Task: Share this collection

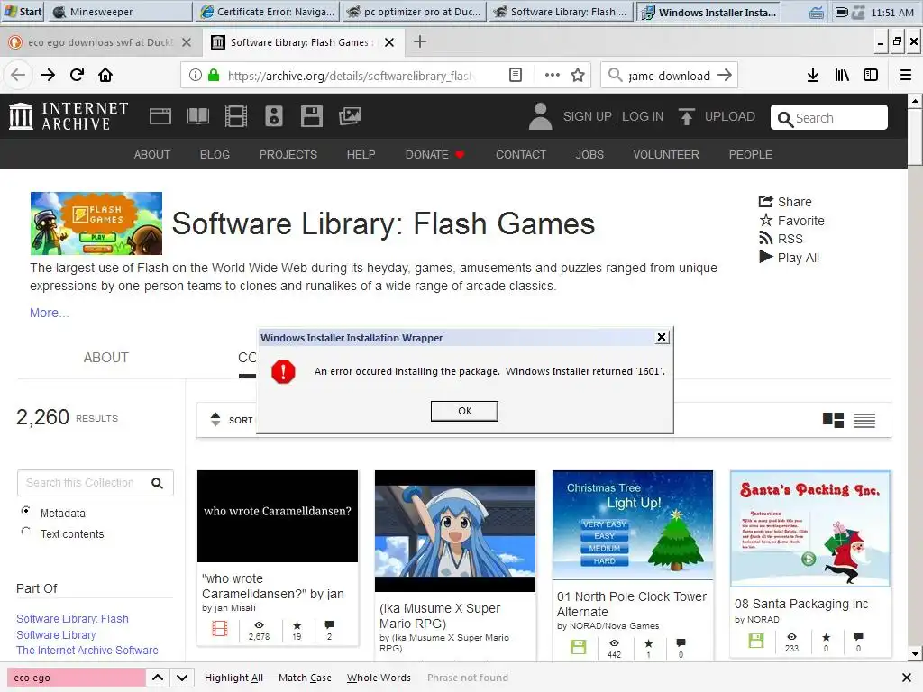Action: pyautogui.click(x=785, y=202)
